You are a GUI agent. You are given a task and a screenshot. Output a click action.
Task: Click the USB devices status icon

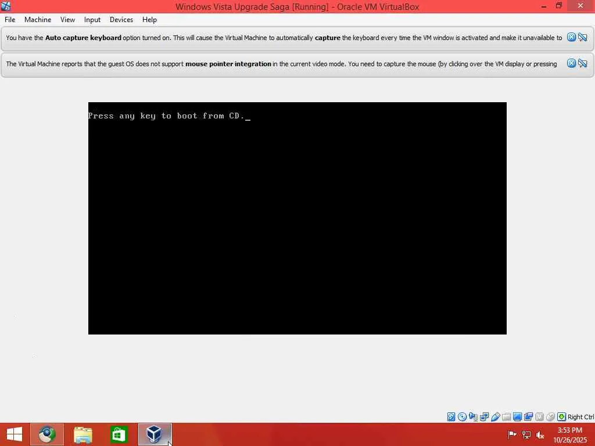[x=495, y=417]
